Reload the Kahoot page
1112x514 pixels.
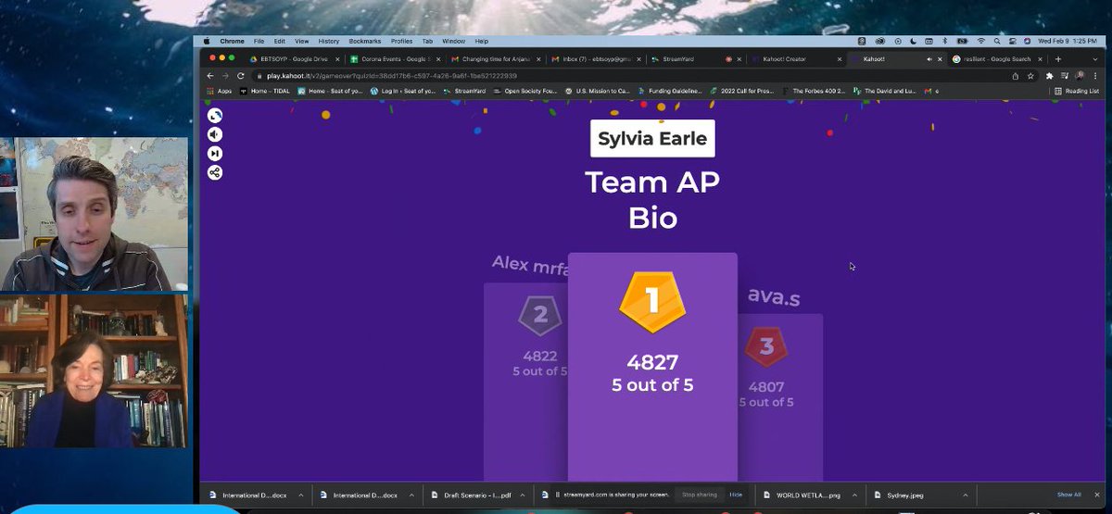pos(241,76)
